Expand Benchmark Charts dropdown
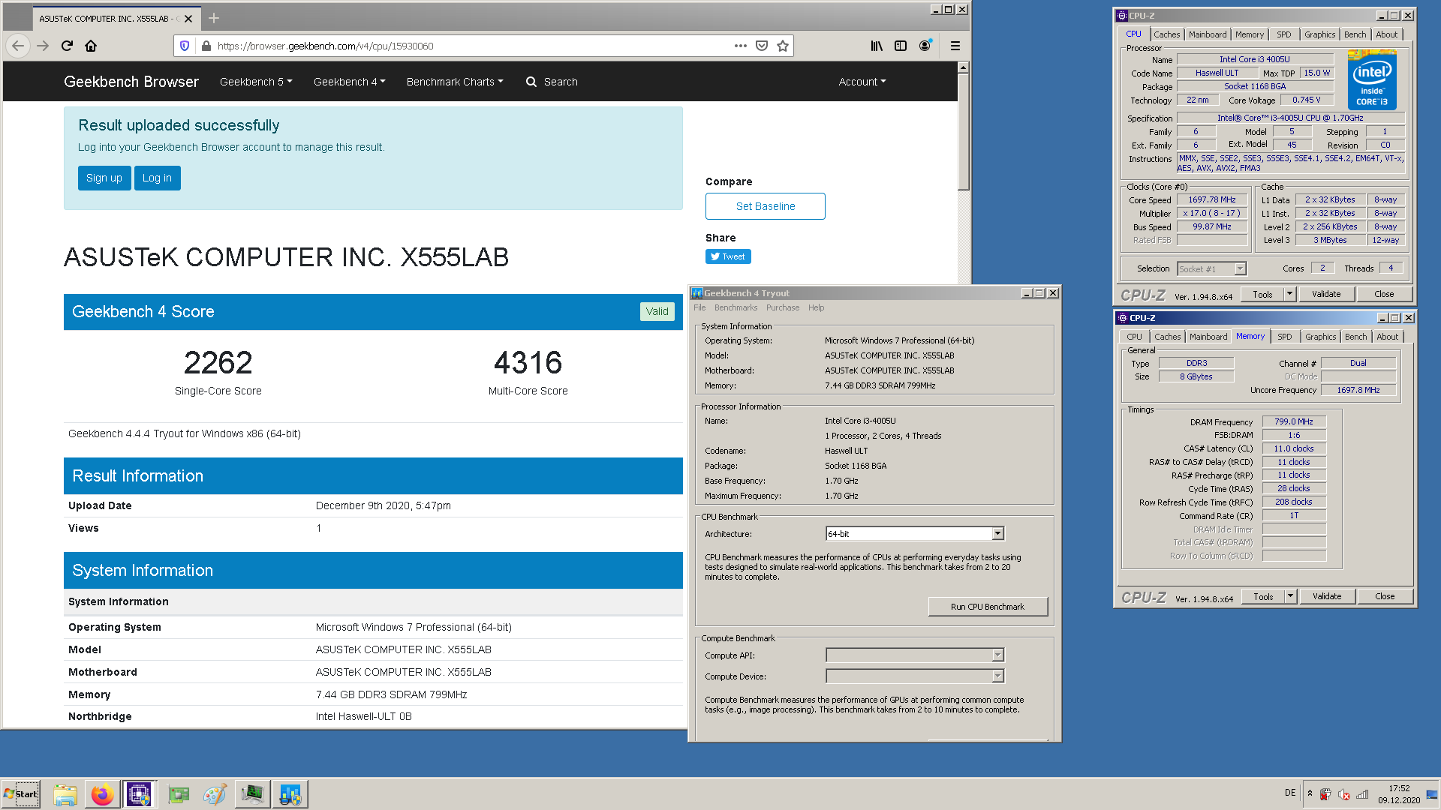The height and width of the screenshot is (810, 1441). click(455, 82)
